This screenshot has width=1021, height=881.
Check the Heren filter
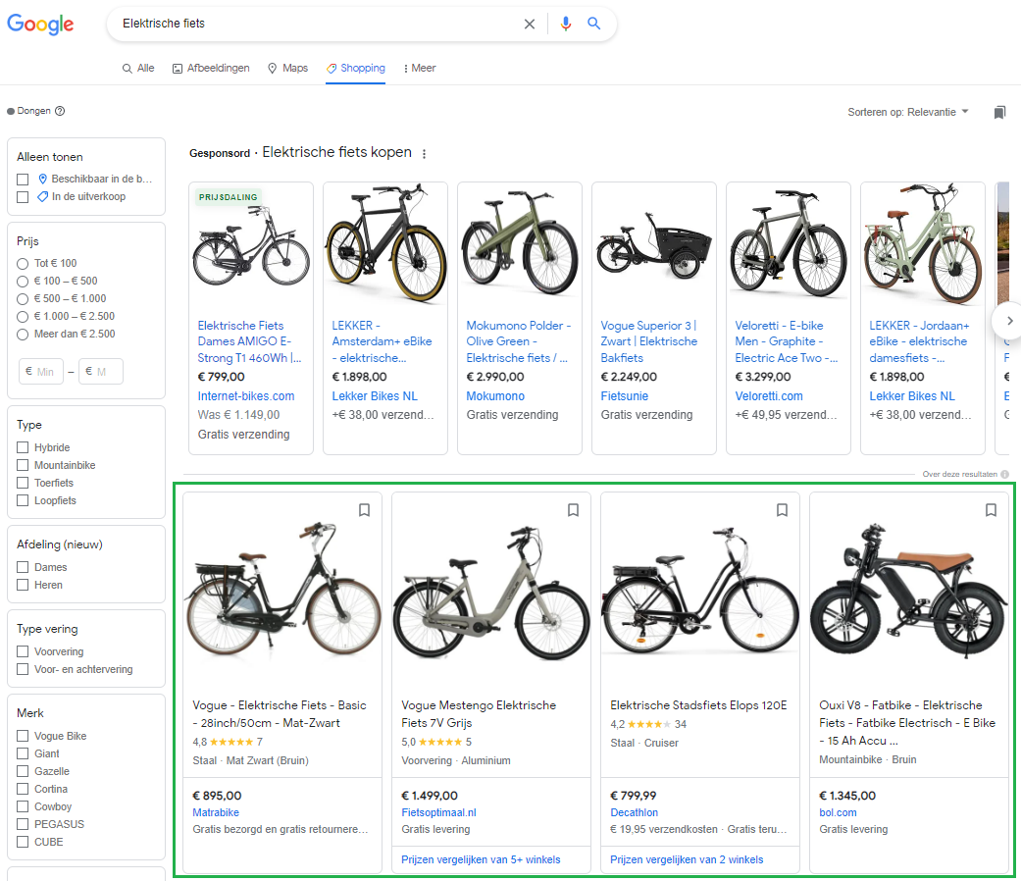point(23,585)
